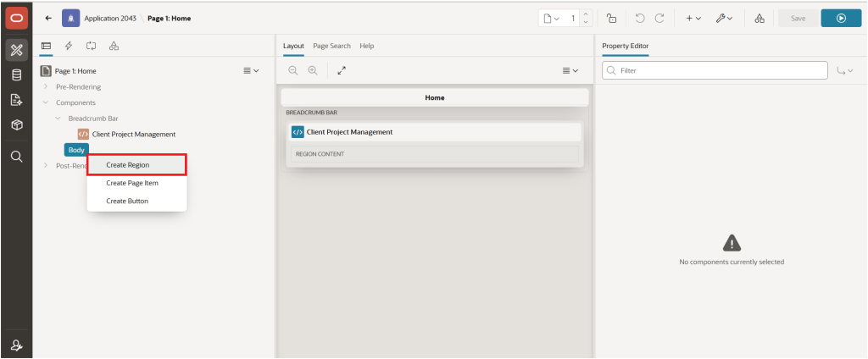Choose Create Page Item from context menu
Viewport: 868px width, 359px height.
pyautogui.click(x=136, y=183)
